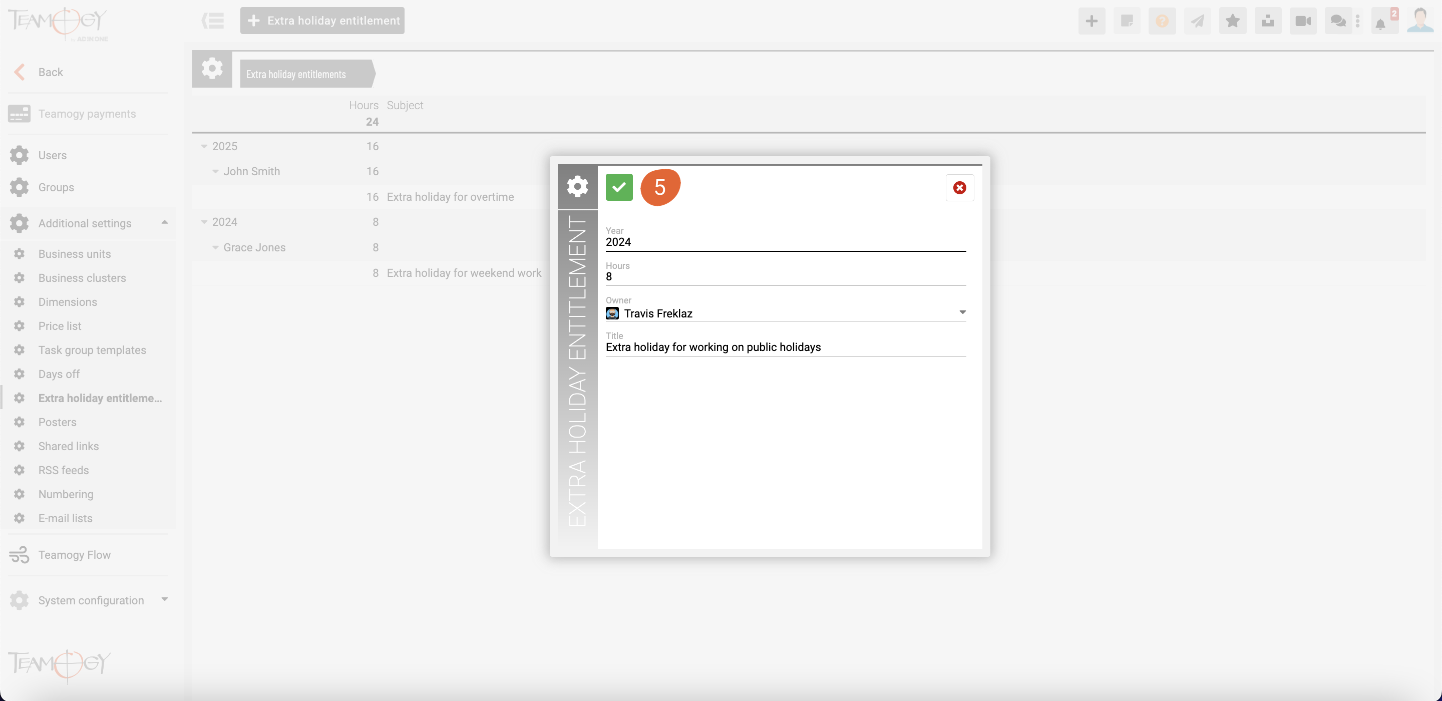
Task: Open the Owner dropdown arrow
Action: [962, 312]
